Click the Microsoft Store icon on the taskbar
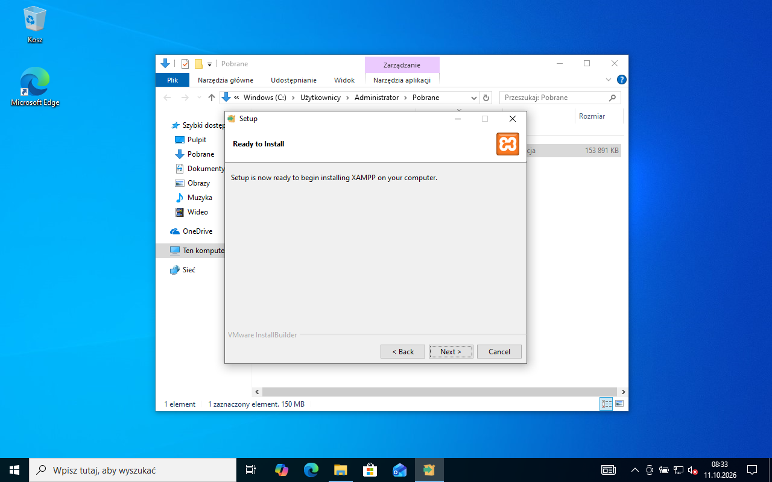This screenshot has width=772, height=482. pos(370,470)
